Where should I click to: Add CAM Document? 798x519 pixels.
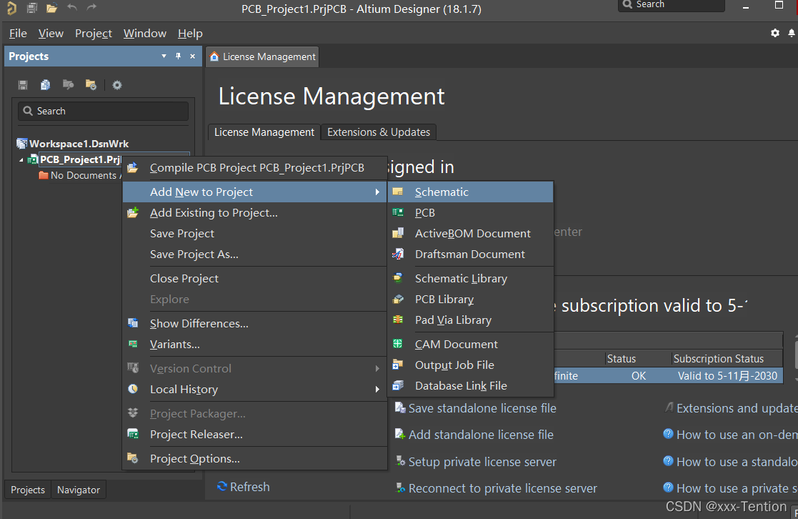(470, 345)
